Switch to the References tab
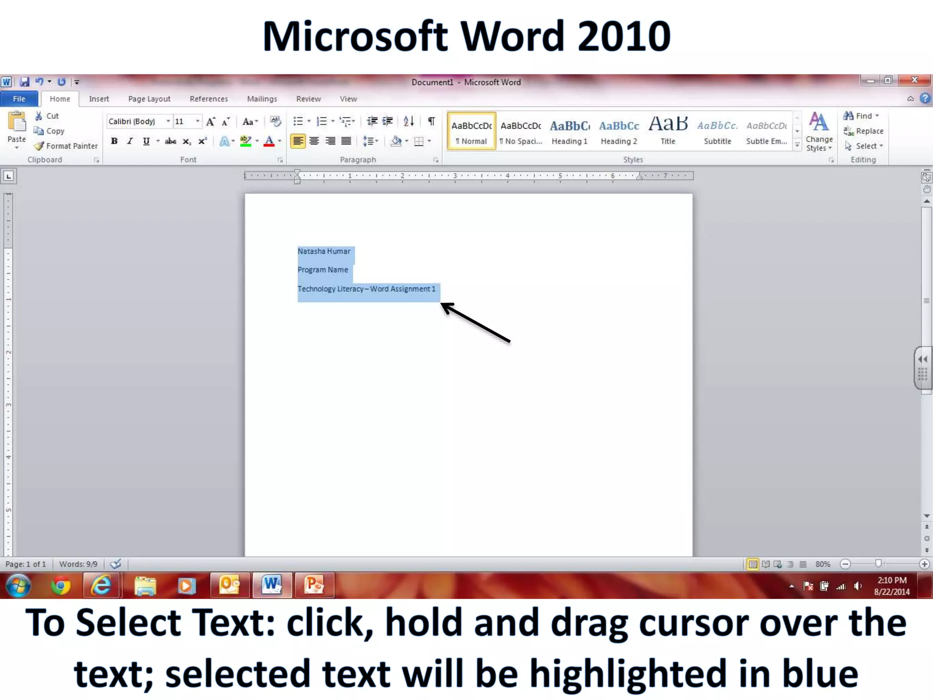933x700 pixels. point(209,99)
